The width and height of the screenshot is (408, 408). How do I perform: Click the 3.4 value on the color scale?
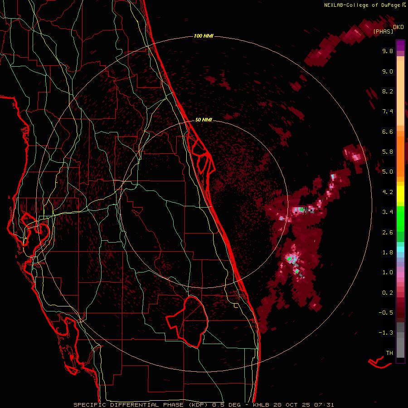pyautogui.click(x=388, y=212)
